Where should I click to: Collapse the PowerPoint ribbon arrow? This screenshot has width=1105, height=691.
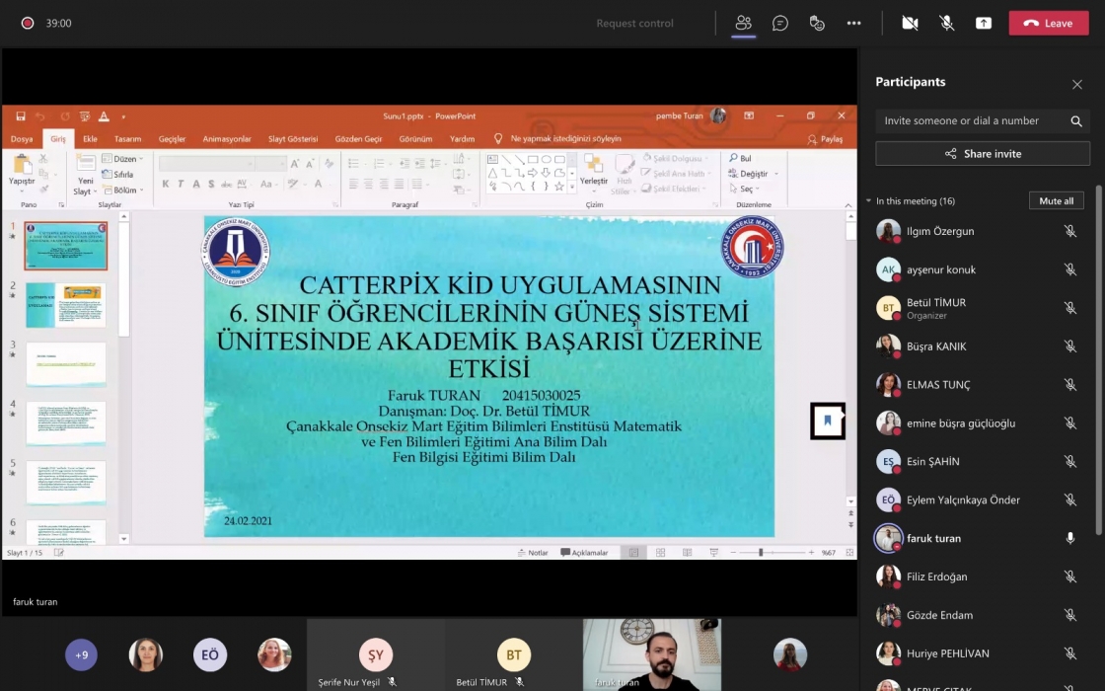click(x=847, y=205)
